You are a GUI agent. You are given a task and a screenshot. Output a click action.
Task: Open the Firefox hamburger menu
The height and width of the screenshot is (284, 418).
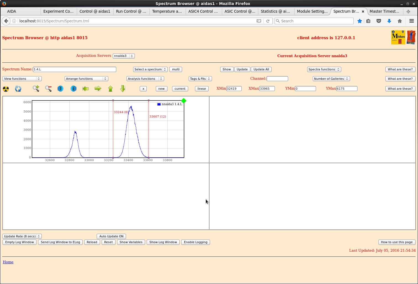[412, 21]
